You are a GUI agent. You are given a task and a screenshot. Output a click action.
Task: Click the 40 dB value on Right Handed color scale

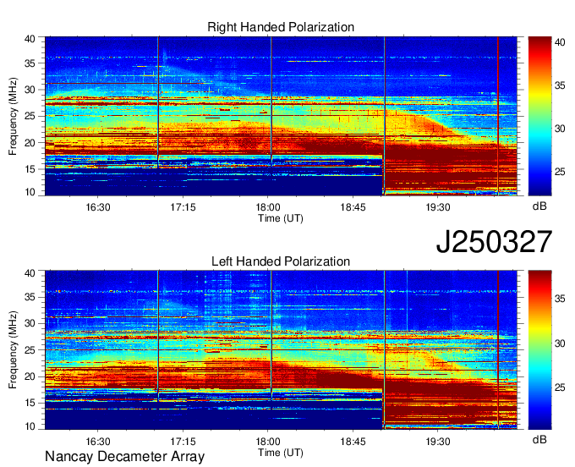(x=560, y=42)
